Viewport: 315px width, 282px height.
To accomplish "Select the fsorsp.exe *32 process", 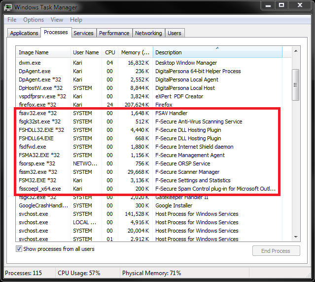I will click(x=149, y=163).
